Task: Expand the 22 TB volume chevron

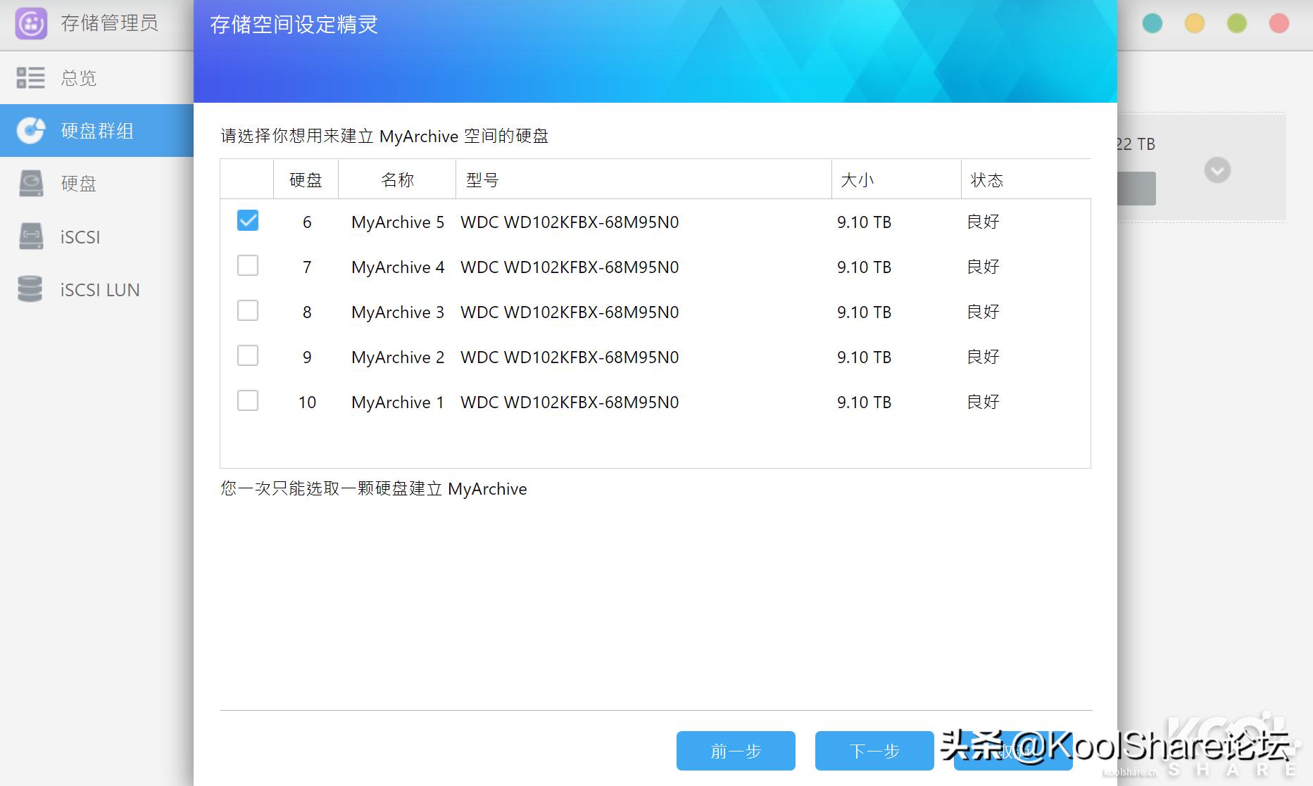Action: click(x=1217, y=170)
